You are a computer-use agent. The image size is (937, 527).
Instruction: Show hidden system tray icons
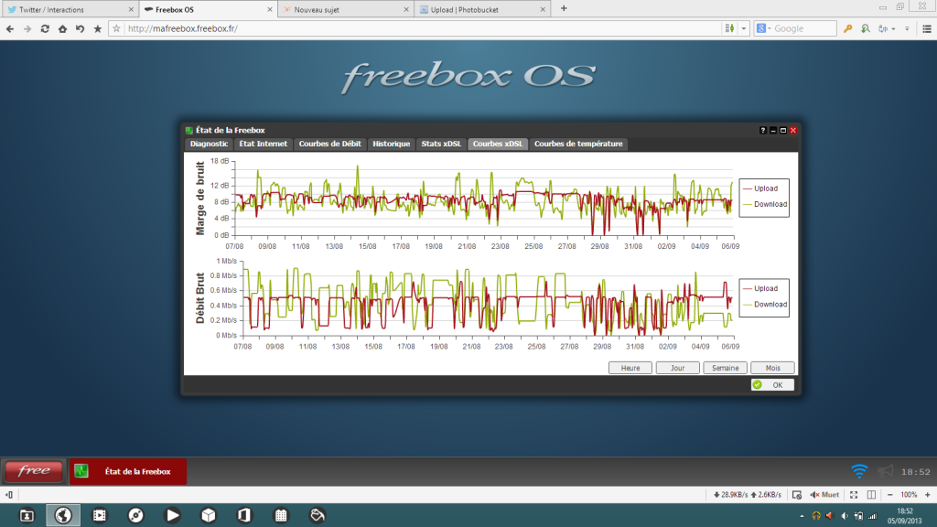point(802,516)
